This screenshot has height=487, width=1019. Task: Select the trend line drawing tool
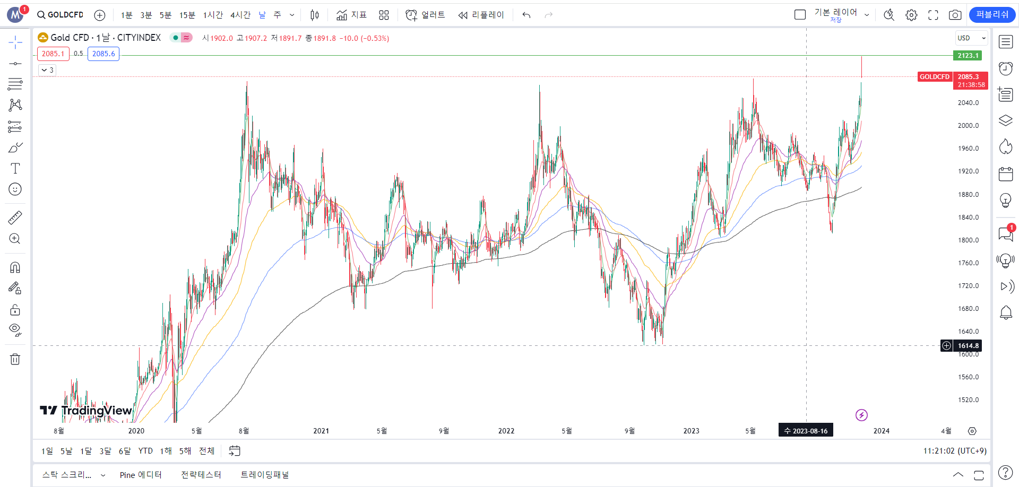[x=15, y=64]
